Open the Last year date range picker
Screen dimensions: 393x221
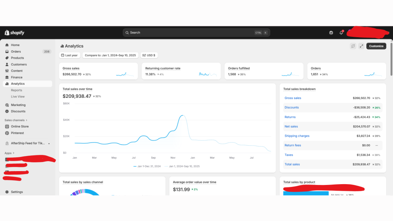pyautogui.click(x=69, y=55)
